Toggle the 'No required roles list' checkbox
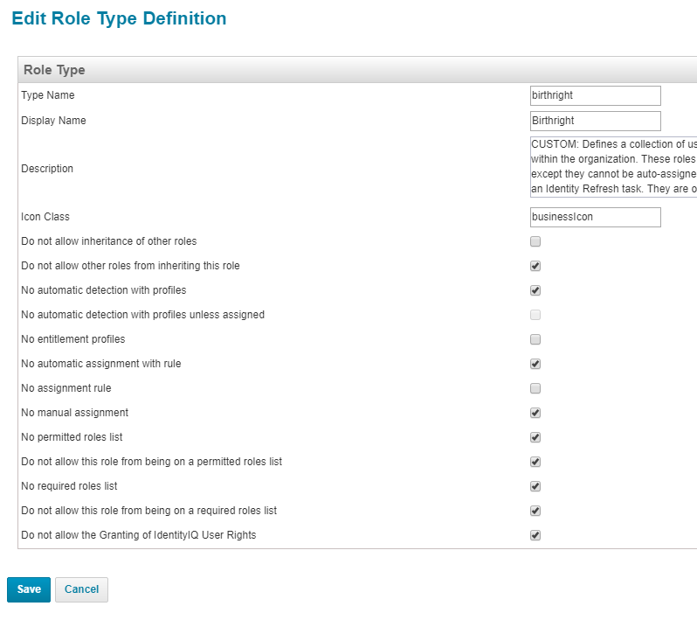Viewport: 697px width, 620px height. point(535,486)
